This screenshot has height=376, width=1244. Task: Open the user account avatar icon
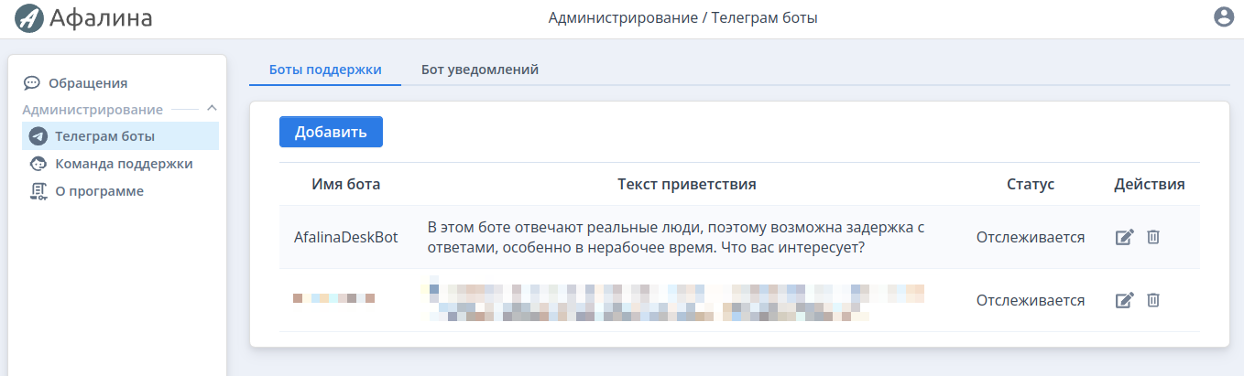[x=1224, y=16]
